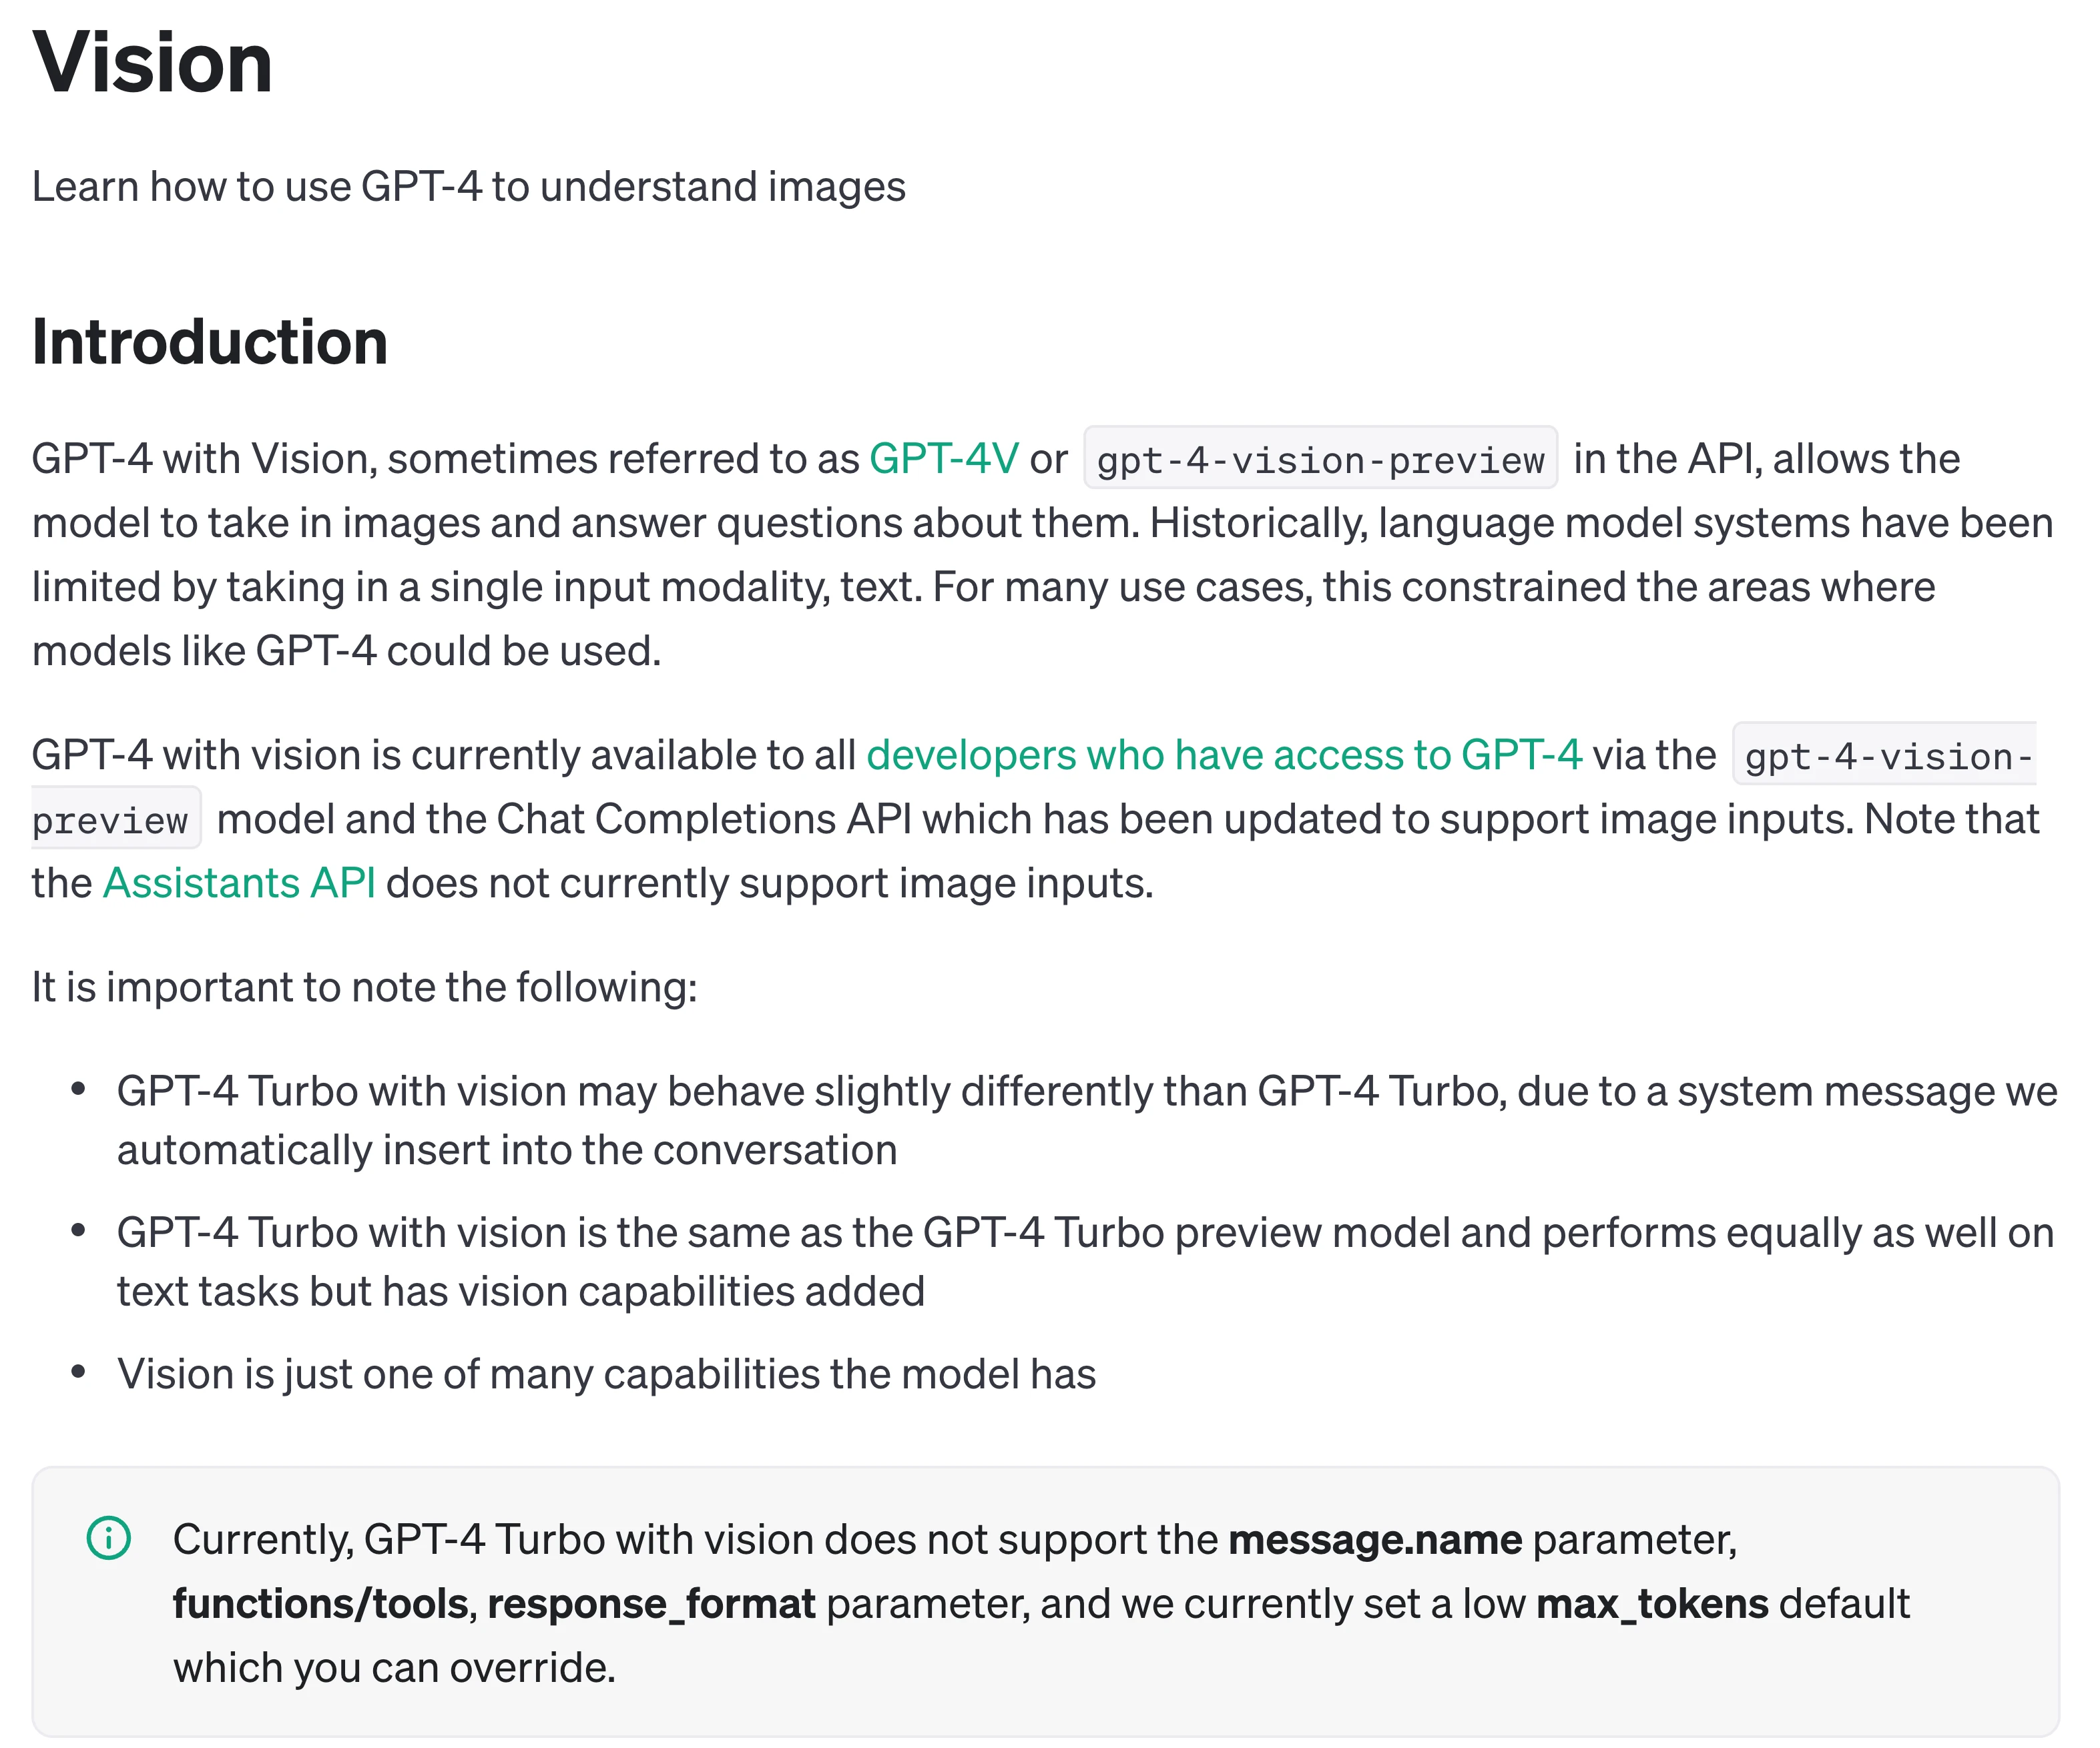The height and width of the screenshot is (1748, 2100).
Task: Click the subtitle about understanding images
Action: pos(468,187)
